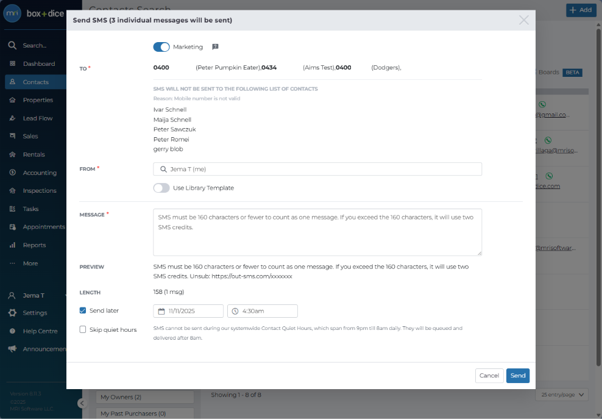Click the Inspections icon
The image size is (602, 419).
[12, 191]
